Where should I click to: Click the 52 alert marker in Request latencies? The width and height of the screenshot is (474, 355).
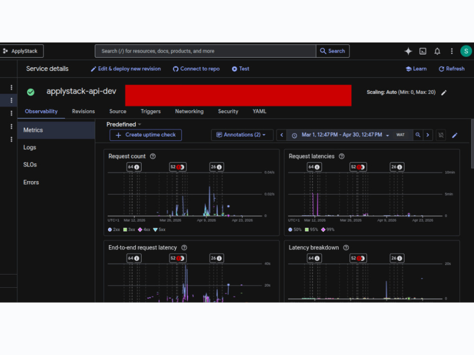(358, 167)
